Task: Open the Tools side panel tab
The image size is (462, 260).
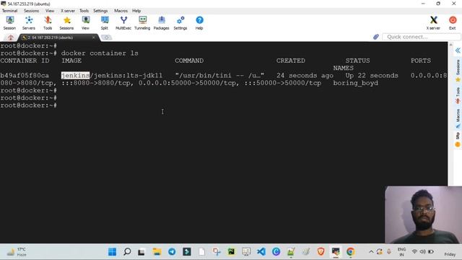Action: [x=458, y=95]
